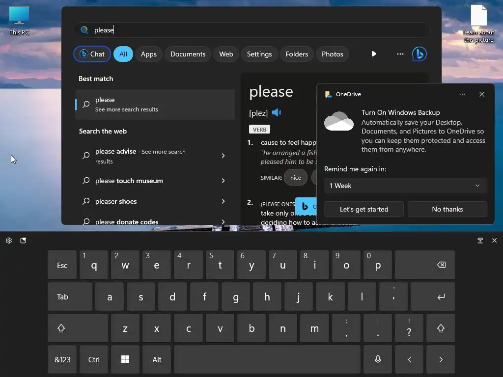Screen dimensions: 503x377
Task: Tap the Tab key on the keyboard
Action: [70, 296]
